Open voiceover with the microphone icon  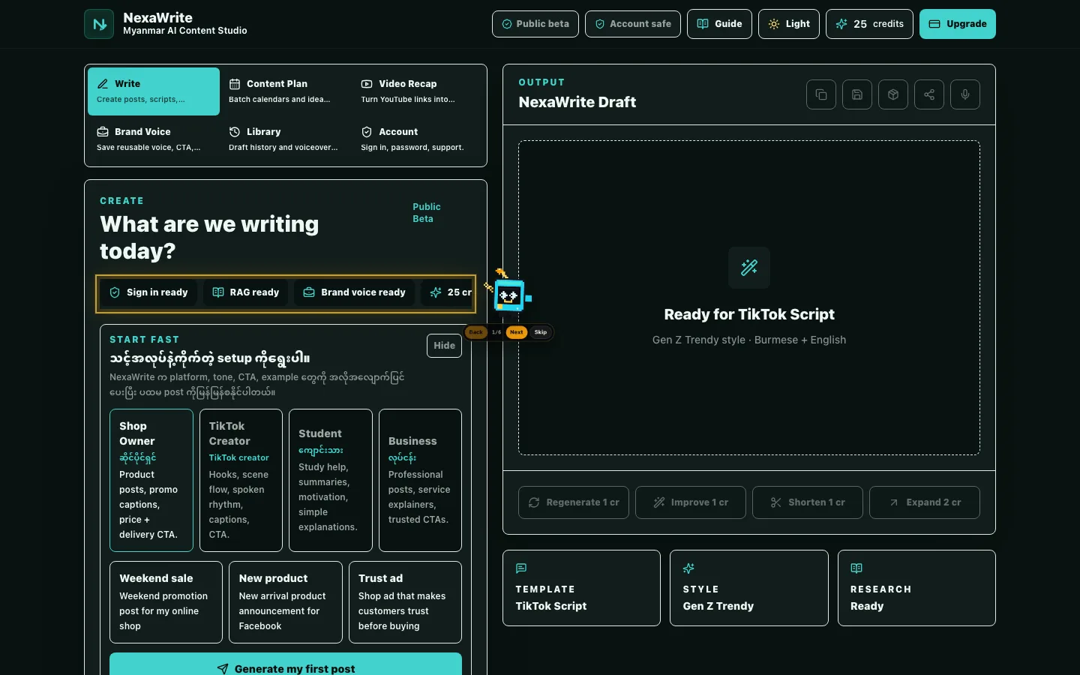tap(965, 94)
